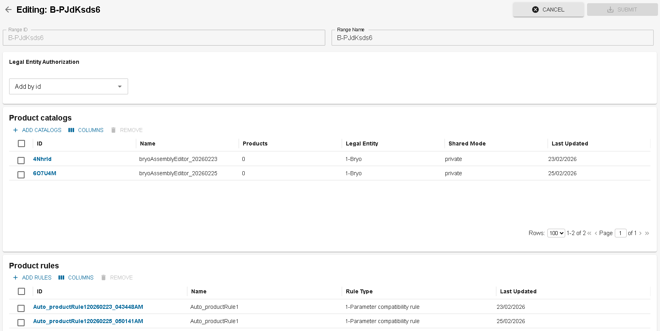
Task: Click the Page number input box
Action: pyautogui.click(x=620, y=233)
